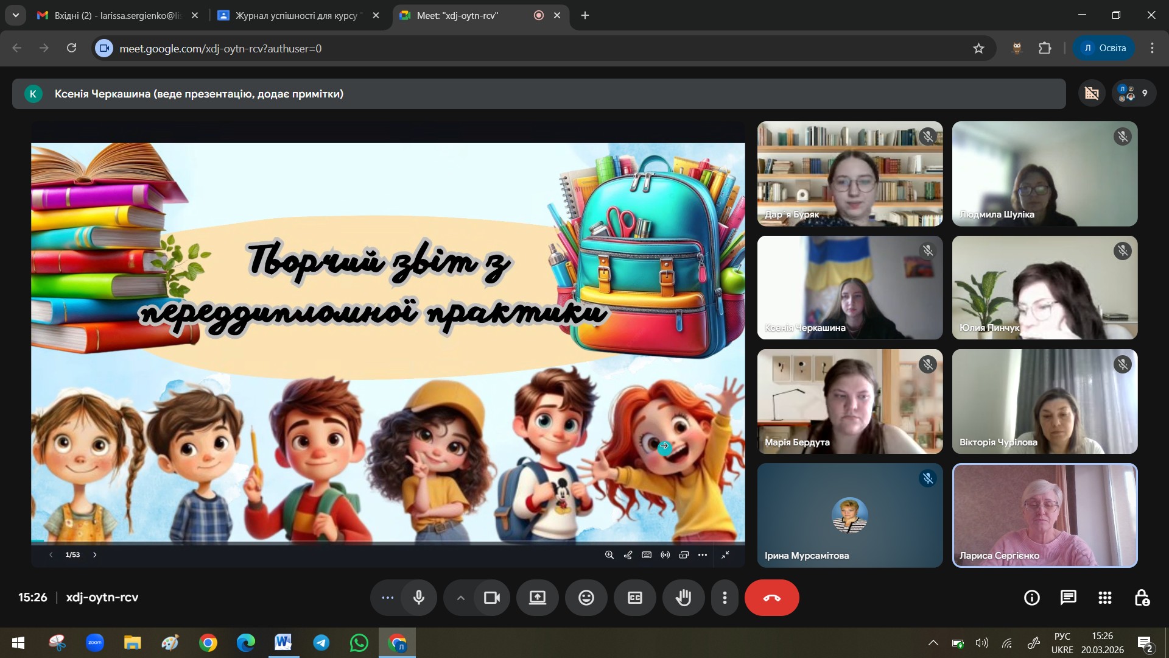This screenshot has height=658, width=1169.
Task: Turn on closed captions
Action: click(634, 598)
